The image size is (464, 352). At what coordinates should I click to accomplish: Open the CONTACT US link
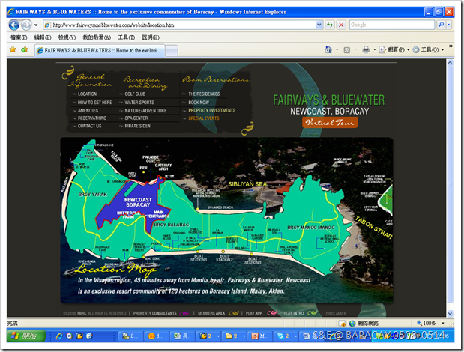(89, 126)
